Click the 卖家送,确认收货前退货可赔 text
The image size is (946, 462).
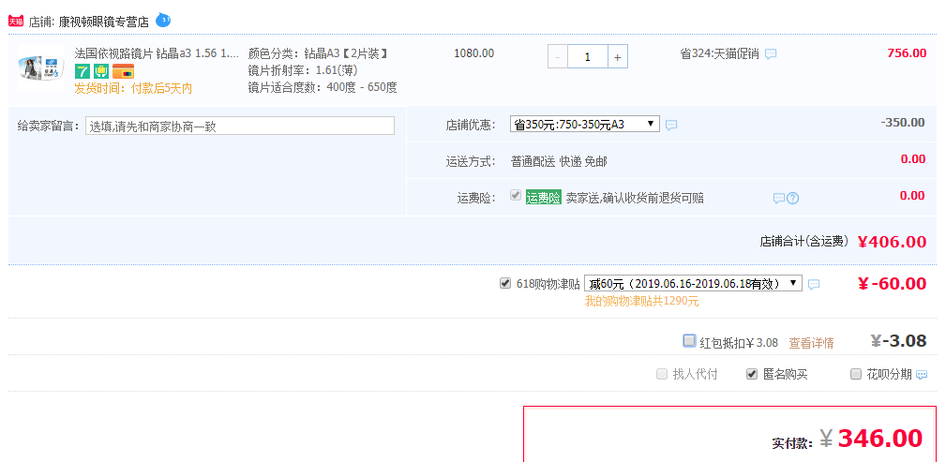point(635,198)
